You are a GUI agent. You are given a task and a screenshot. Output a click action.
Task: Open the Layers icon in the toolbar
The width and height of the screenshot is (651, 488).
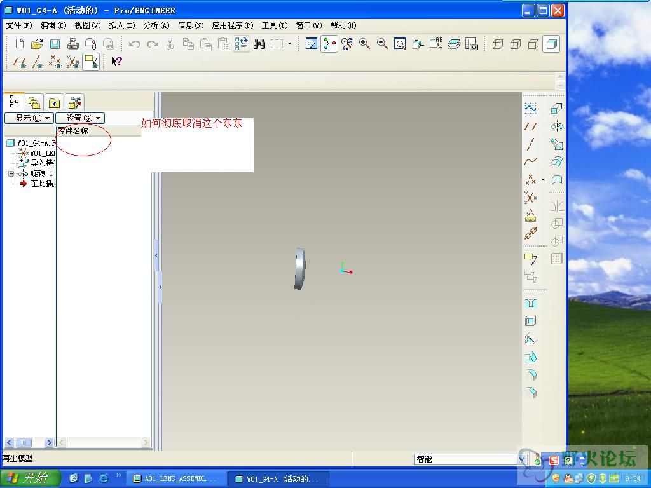coord(454,44)
